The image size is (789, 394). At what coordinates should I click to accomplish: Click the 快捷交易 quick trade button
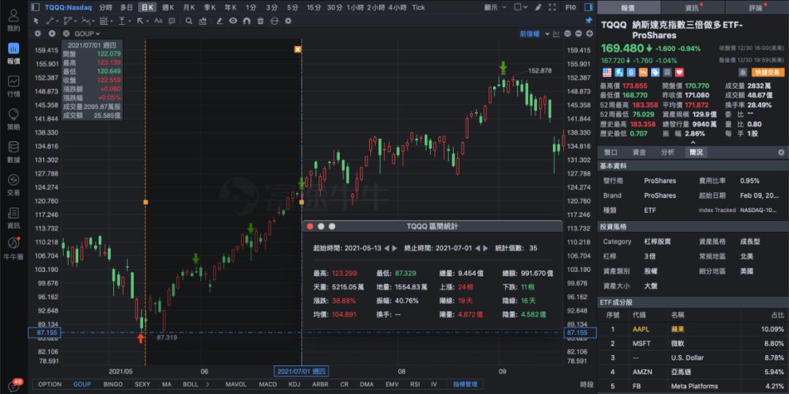pyautogui.click(x=768, y=72)
